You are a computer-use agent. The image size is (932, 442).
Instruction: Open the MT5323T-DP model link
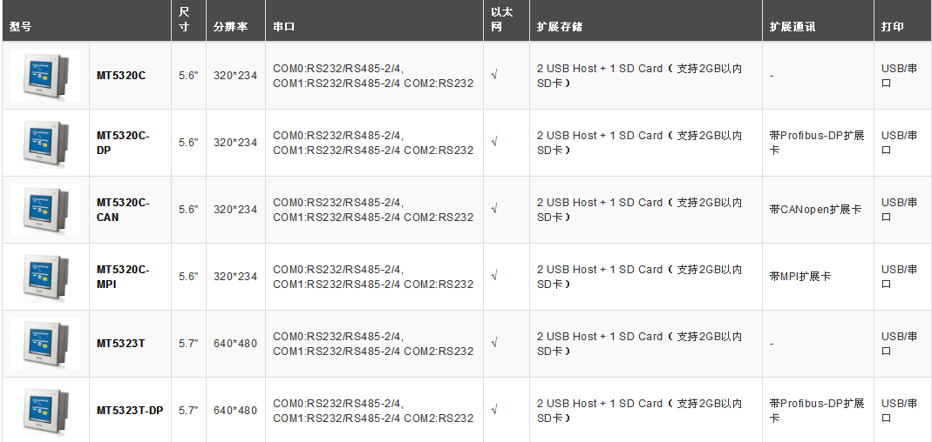pyautogui.click(x=130, y=411)
